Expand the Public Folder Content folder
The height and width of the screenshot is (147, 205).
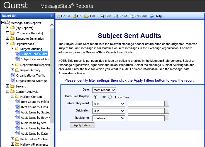(x=13, y=139)
